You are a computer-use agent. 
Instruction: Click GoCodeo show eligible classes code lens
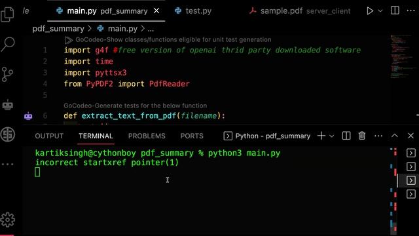pos(173,39)
